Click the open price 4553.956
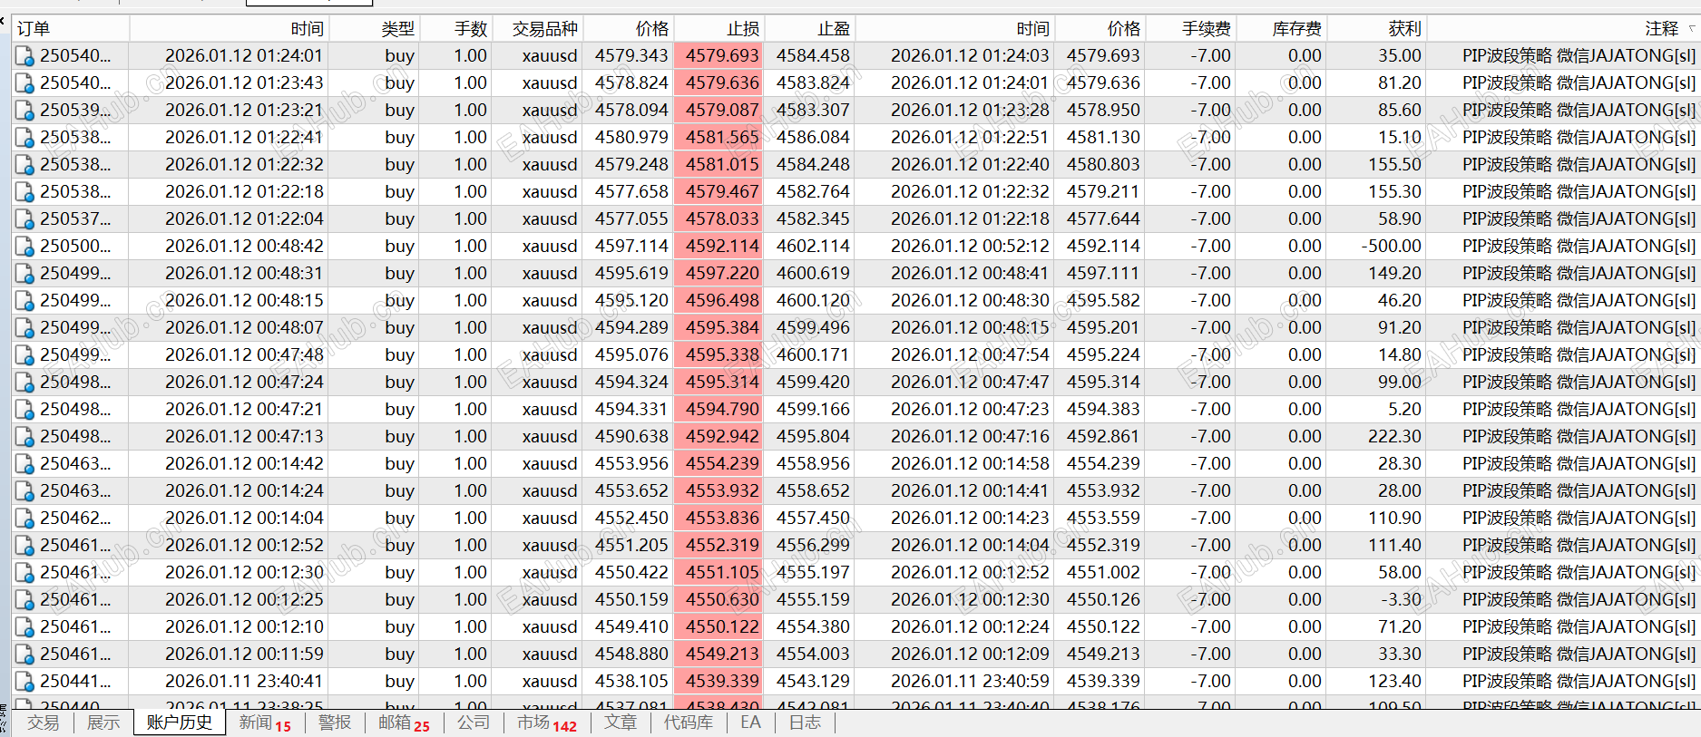This screenshot has height=737, width=1701. [631, 464]
